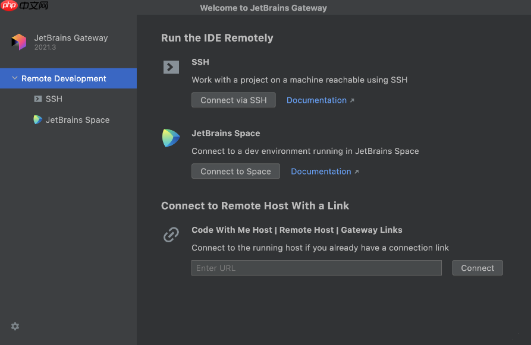Click the SSH terminal icon in the sidebar
Image resolution: width=531 pixels, height=345 pixels.
click(x=38, y=99)
